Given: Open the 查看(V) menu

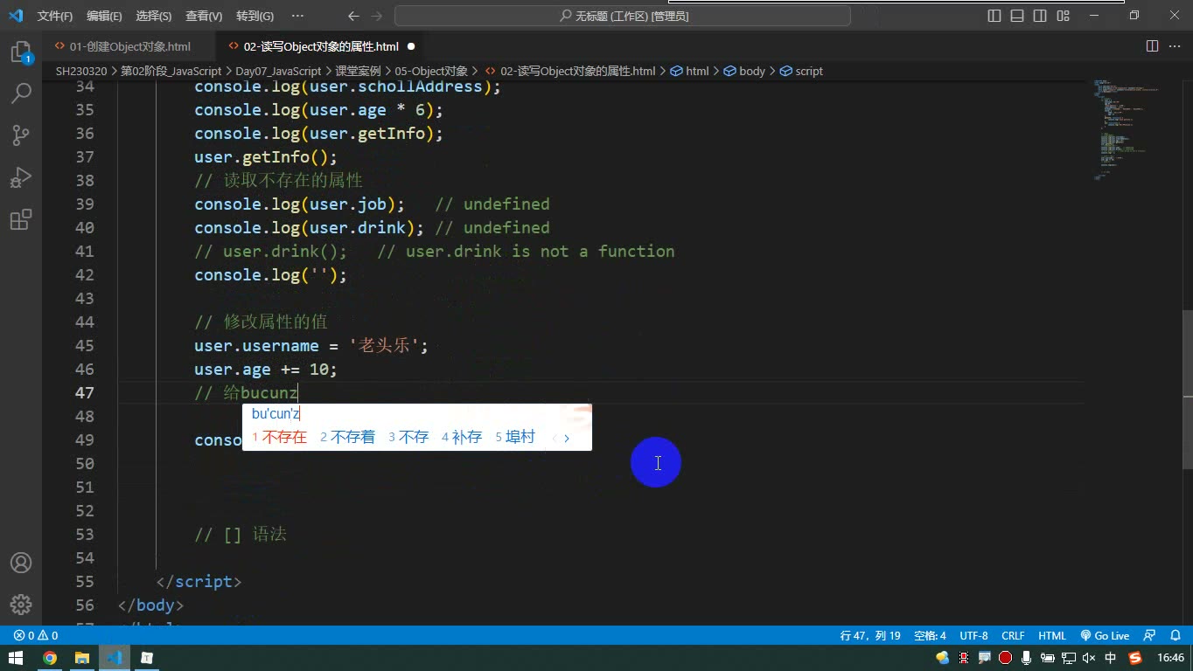Looking at the screenshot, I should point(204,16).
